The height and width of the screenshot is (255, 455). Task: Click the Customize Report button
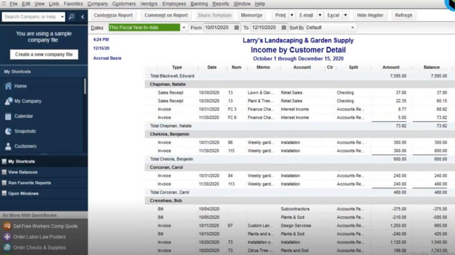coord(113,15)
